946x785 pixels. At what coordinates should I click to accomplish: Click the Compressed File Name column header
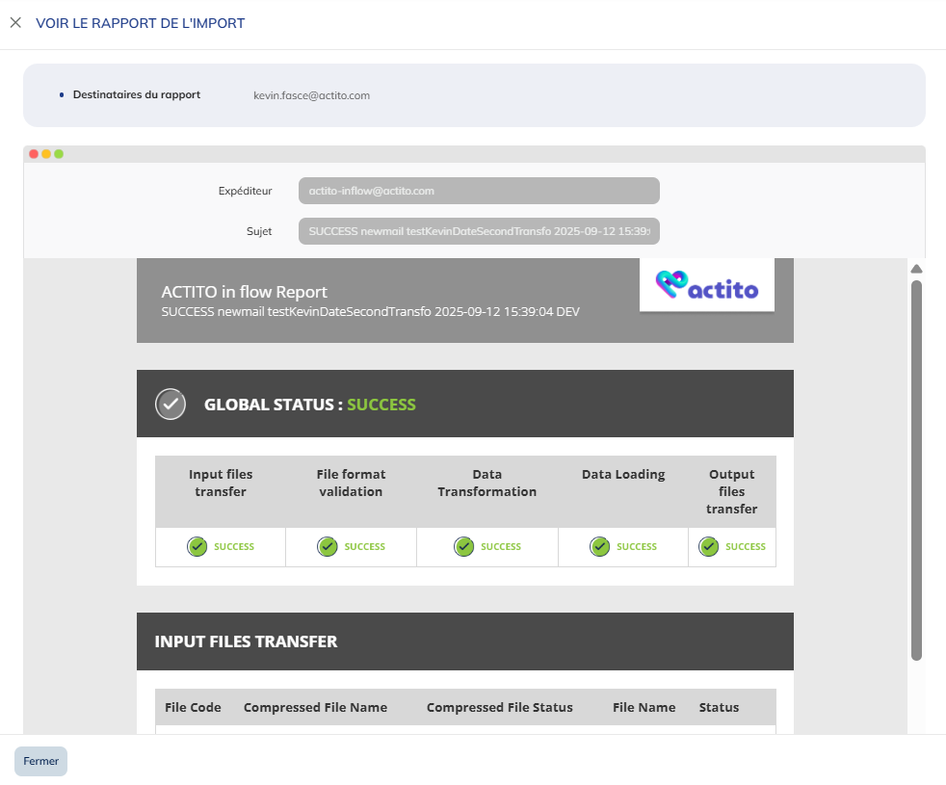point(315,708)
